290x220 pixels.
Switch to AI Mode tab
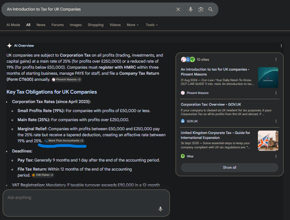(14, 25)
